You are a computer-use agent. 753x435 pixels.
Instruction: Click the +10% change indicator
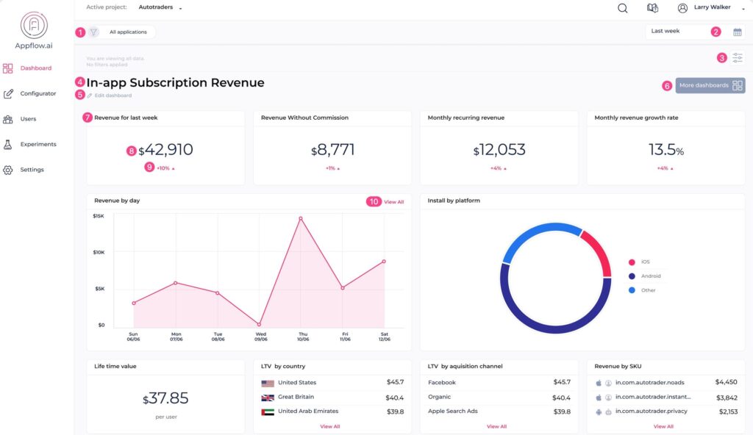(x=165, y=168)
